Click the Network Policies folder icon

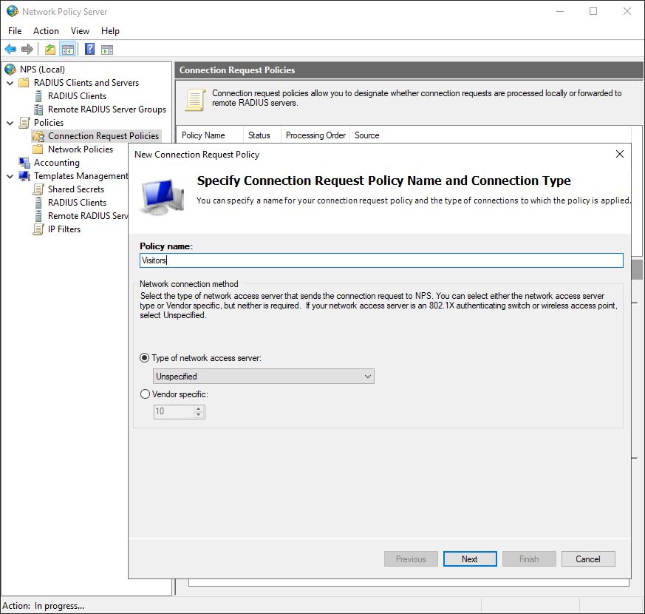pos(38,149)
